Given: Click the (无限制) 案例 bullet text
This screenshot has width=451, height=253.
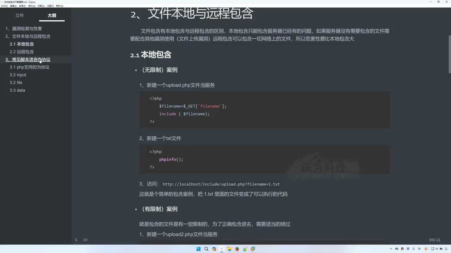Looking at the screenshot, I should coord(159,70).
